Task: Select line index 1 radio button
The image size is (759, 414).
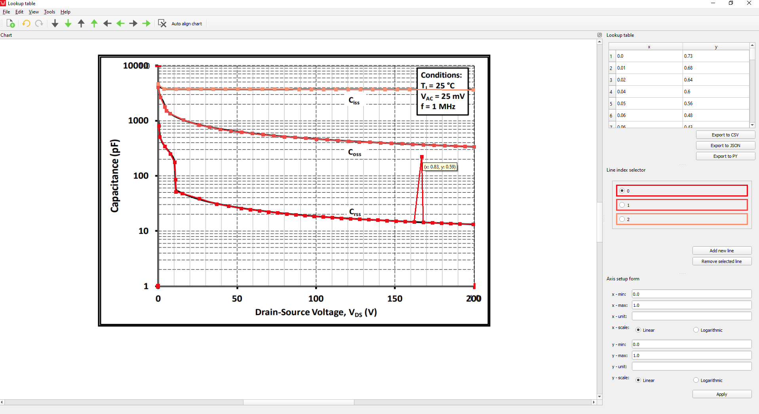Action: [x=622, y=205]
